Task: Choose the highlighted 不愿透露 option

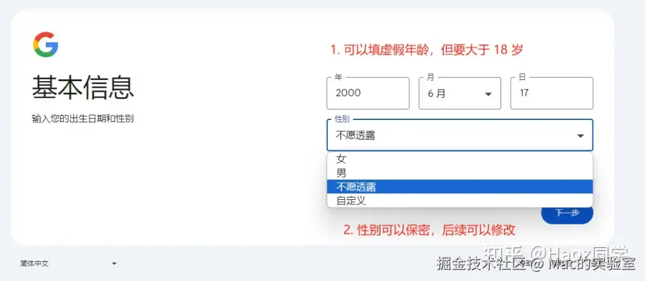Action: click(459, 187)
